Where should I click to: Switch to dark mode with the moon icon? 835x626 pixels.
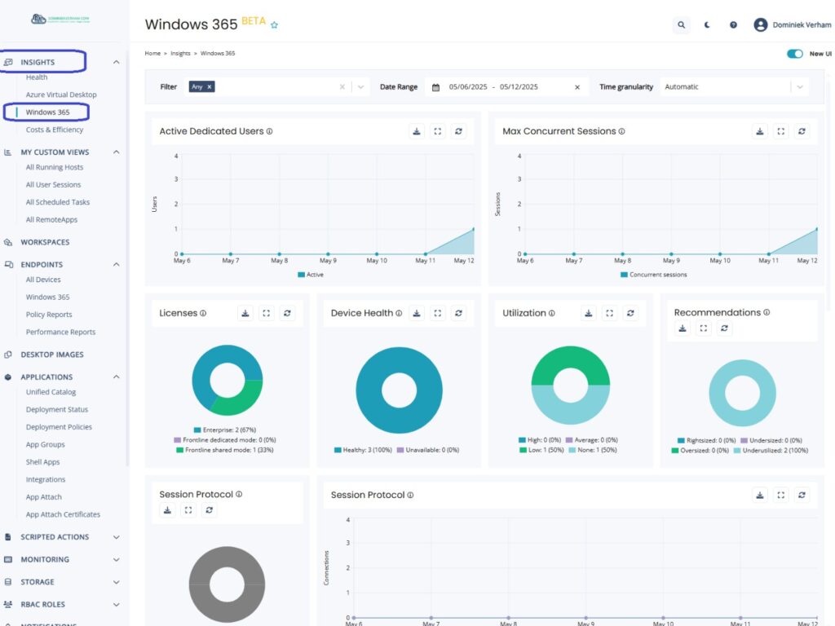pos(707,24)
